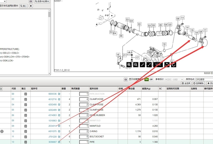The image size is (213, 144).
Task: Click the left panel vertical scrollbar
Action: [x=49, y=42]
